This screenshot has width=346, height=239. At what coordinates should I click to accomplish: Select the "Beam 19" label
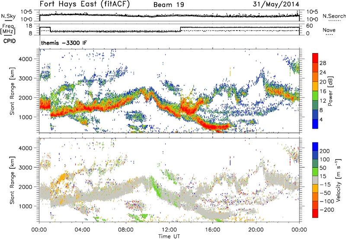169,5
